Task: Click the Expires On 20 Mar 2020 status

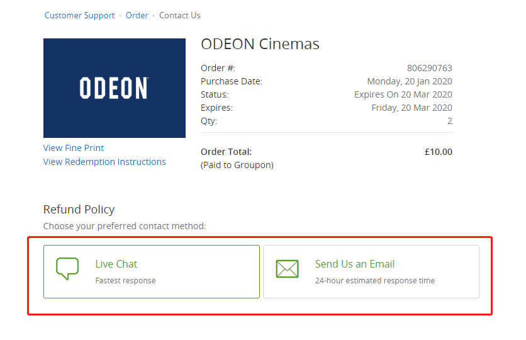Action: 403,94
